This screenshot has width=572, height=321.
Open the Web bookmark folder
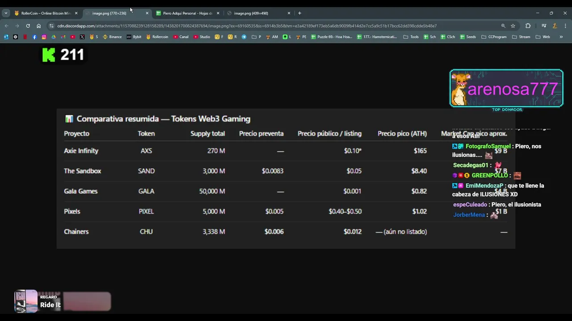(543, 37)
